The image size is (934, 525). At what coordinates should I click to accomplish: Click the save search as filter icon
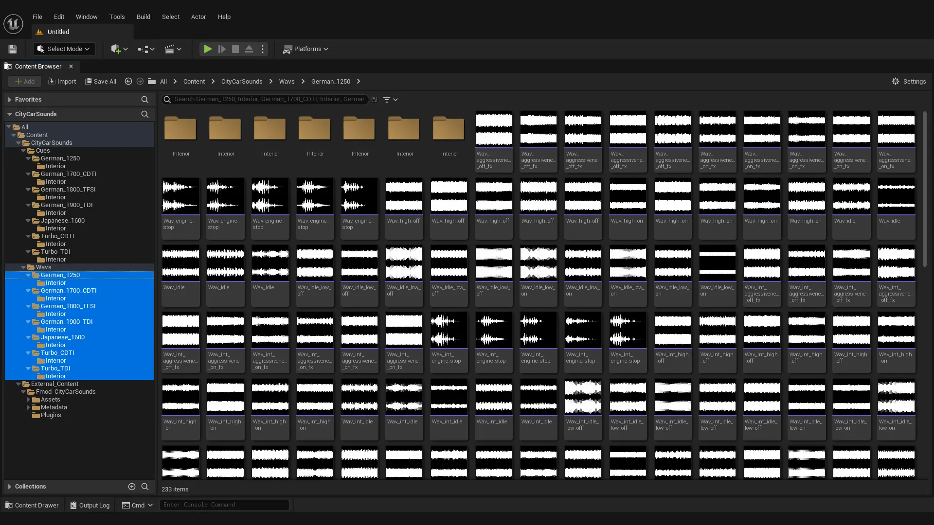point(374,100)
